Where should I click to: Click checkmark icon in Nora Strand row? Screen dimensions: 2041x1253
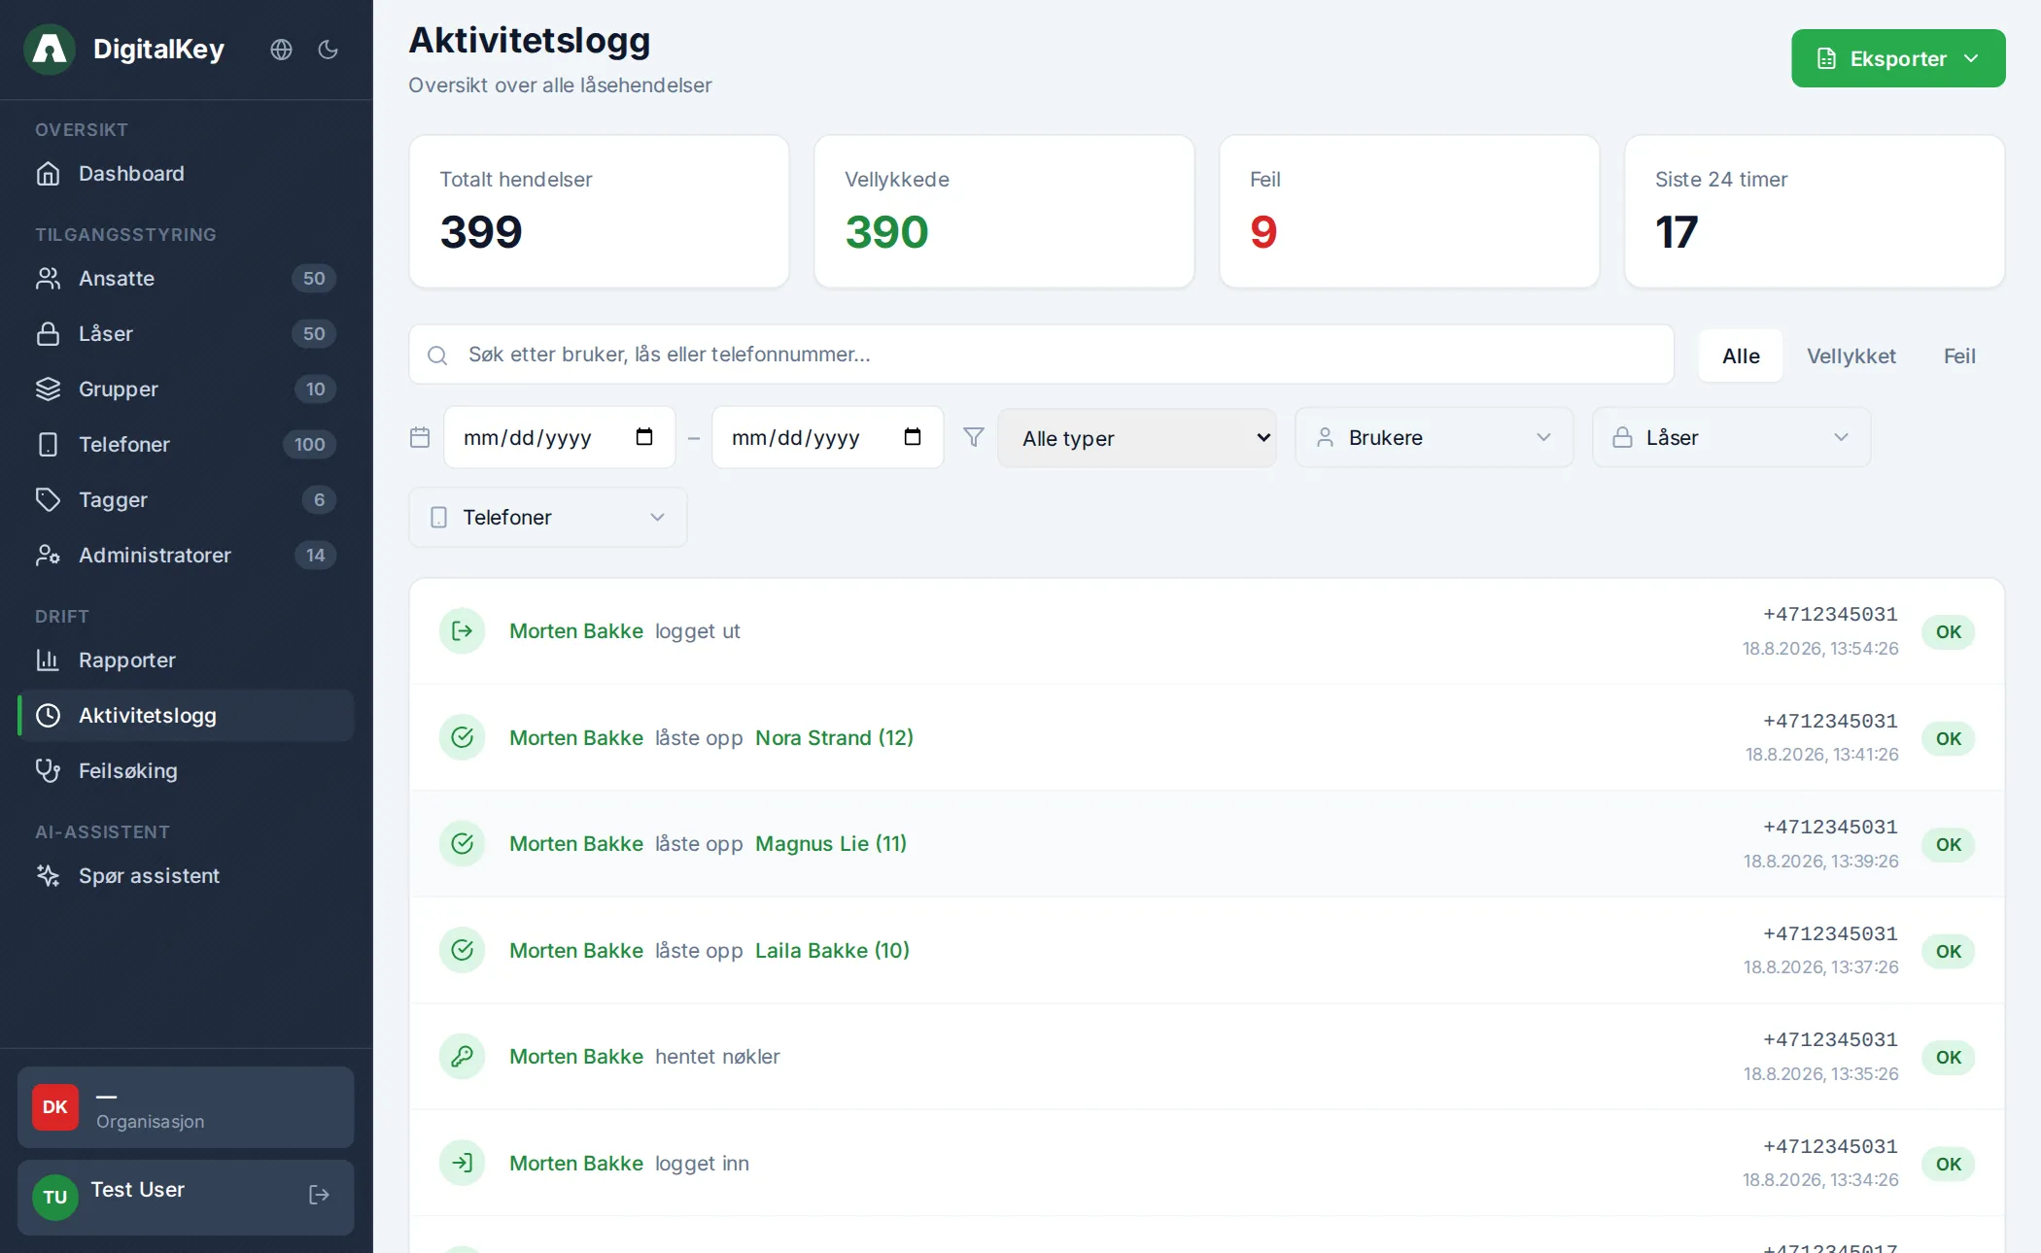click(463, 738)
